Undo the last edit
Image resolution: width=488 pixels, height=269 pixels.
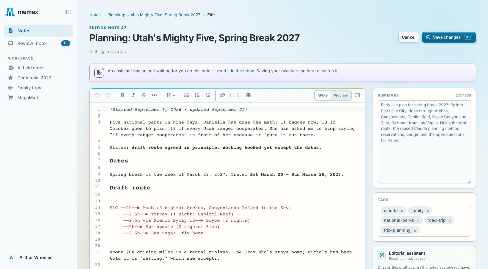tap(97, 95)
